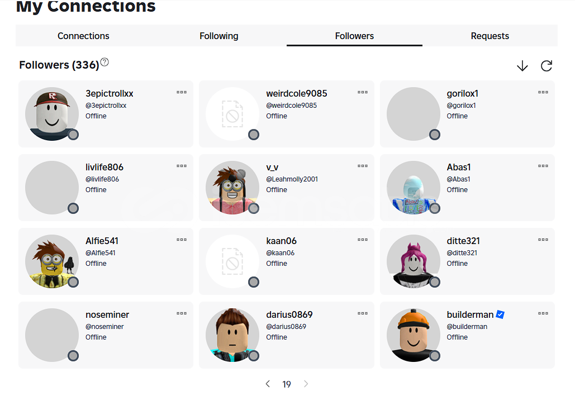
Task: Go to the next page of followers
Action: point(306,384)
